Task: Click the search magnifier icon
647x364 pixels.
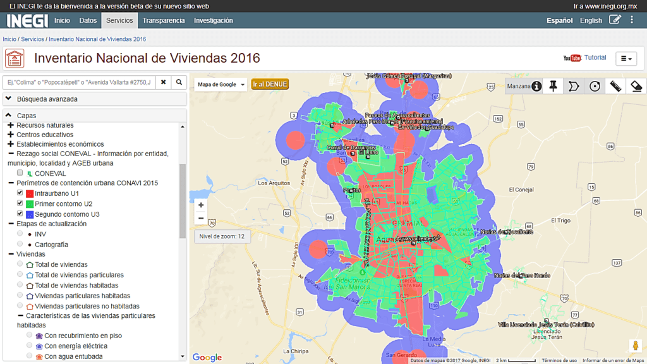Action: pyautogui.click(x=179, y=82)
